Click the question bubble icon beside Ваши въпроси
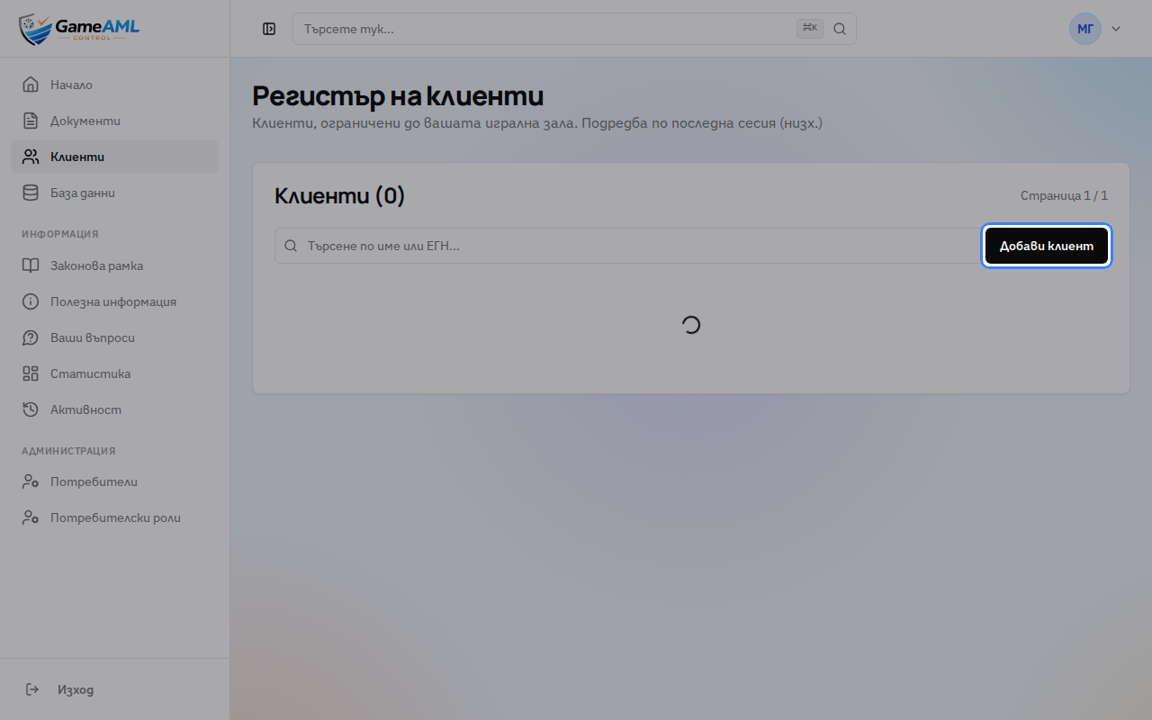Screen dimensions: 1152x720 [31, 337]
